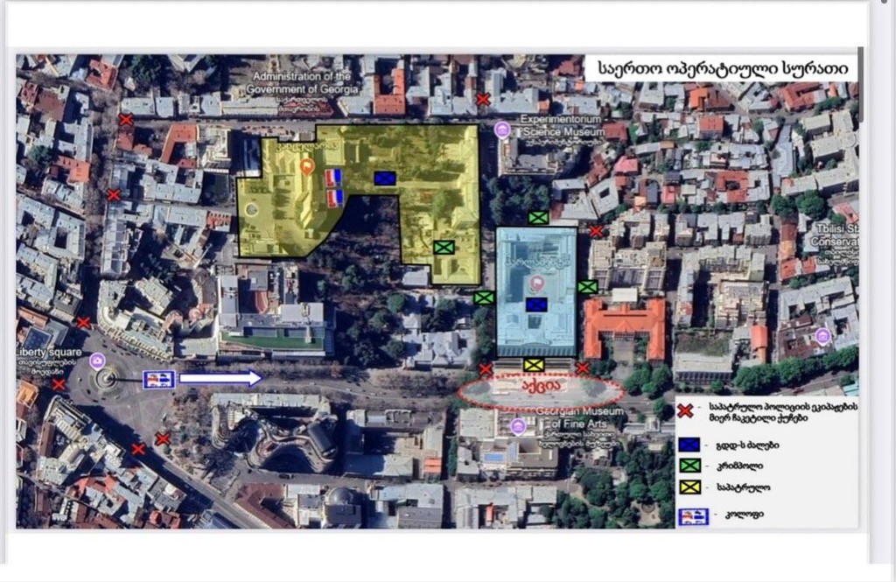
Task: Select the blue crossed box inside the yellow zone
Action: [385, 179]
